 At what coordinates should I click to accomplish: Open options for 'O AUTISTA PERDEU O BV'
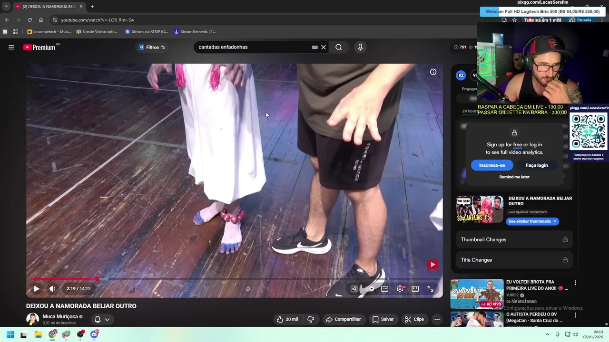click(575, 315)
